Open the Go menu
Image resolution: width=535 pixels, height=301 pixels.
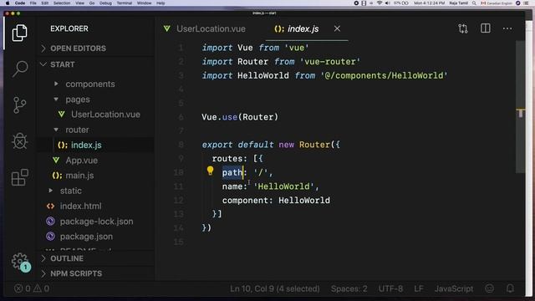(x=92, y=3)
